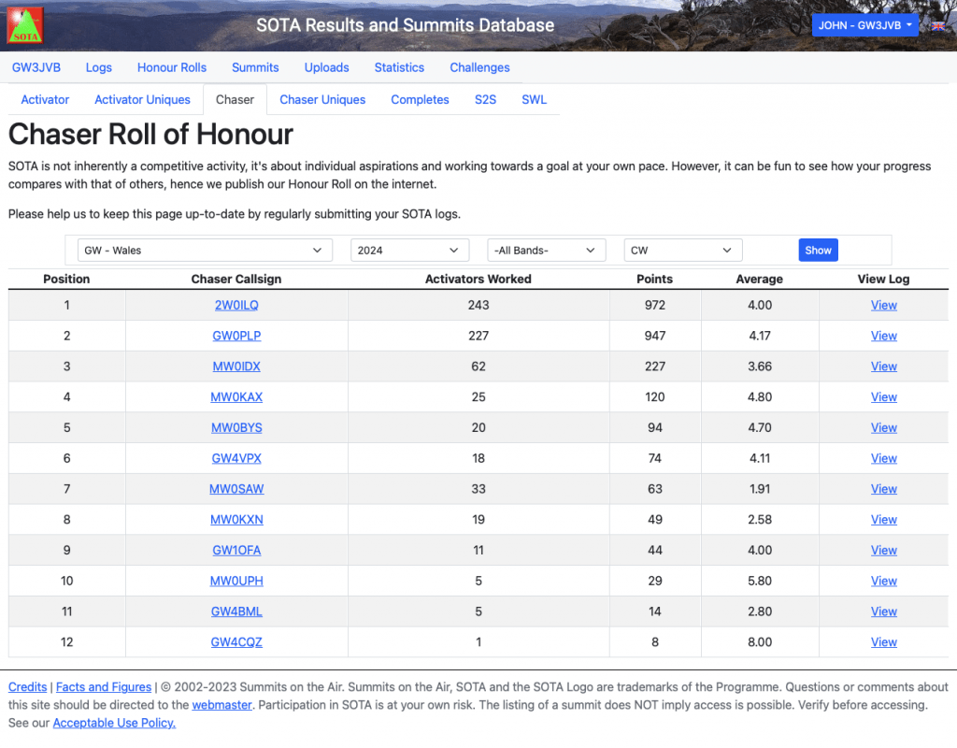
Task: View log for MW0KAX row
Action: (x=883, y=396)
